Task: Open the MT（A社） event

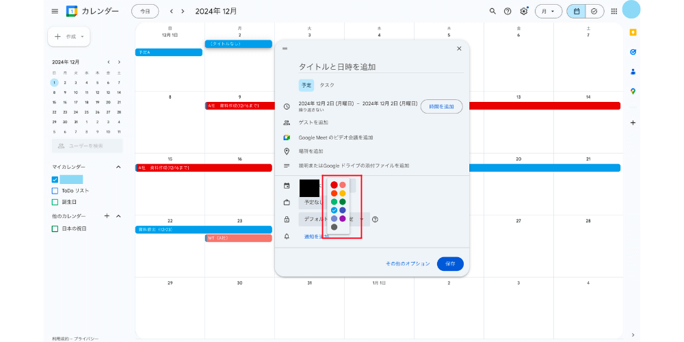Action: pos(239,238)
